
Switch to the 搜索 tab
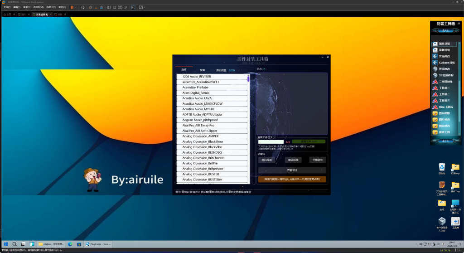(x=203, y=70)
